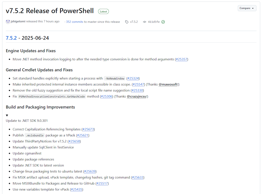Click the -NoNewWindow code snippet
Image resolution: width=261 pixels, height=194 pixels.
(115, 78)
